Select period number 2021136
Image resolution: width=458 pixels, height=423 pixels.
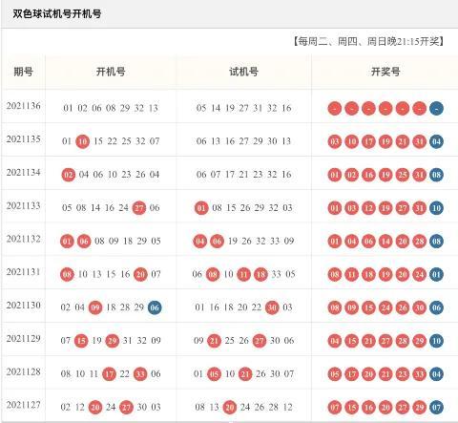[x=24, y=106]
